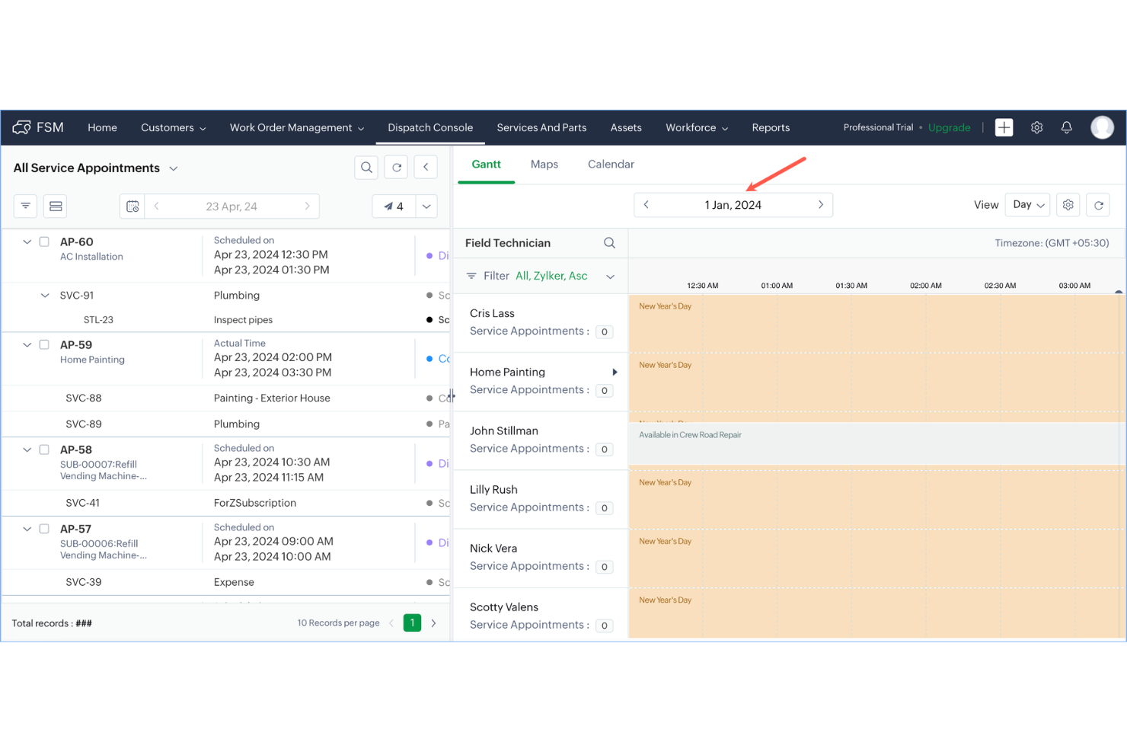This screenshot has width=1127, height=752.
Task: Switch to compact list view icon
Action: tap(55, 206)
